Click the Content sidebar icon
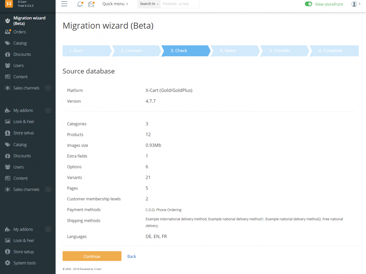This screenshot has width=366, height=274. click(x=7, y=77)
